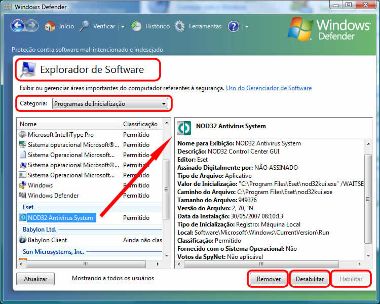Image resolution: width=380 pixels, height=304 pixels.
Task: Select the Windows Defender list entry
Action: (x=90, y=196)
